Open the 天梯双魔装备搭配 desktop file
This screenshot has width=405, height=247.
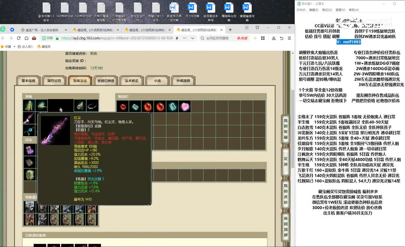[x=101, y=12]
